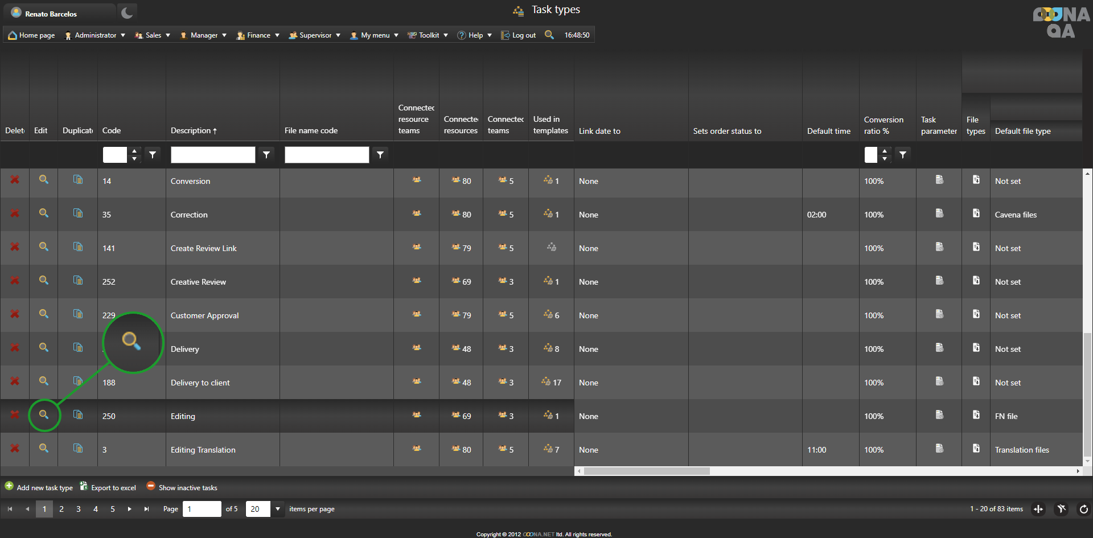This screenshot has width=1093, height=538.
Task: View connected resource teams for Customer Approval
Action: [x=417, y=314]
